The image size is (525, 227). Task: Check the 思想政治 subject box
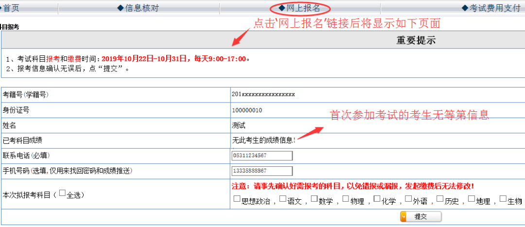coord(237,198)
